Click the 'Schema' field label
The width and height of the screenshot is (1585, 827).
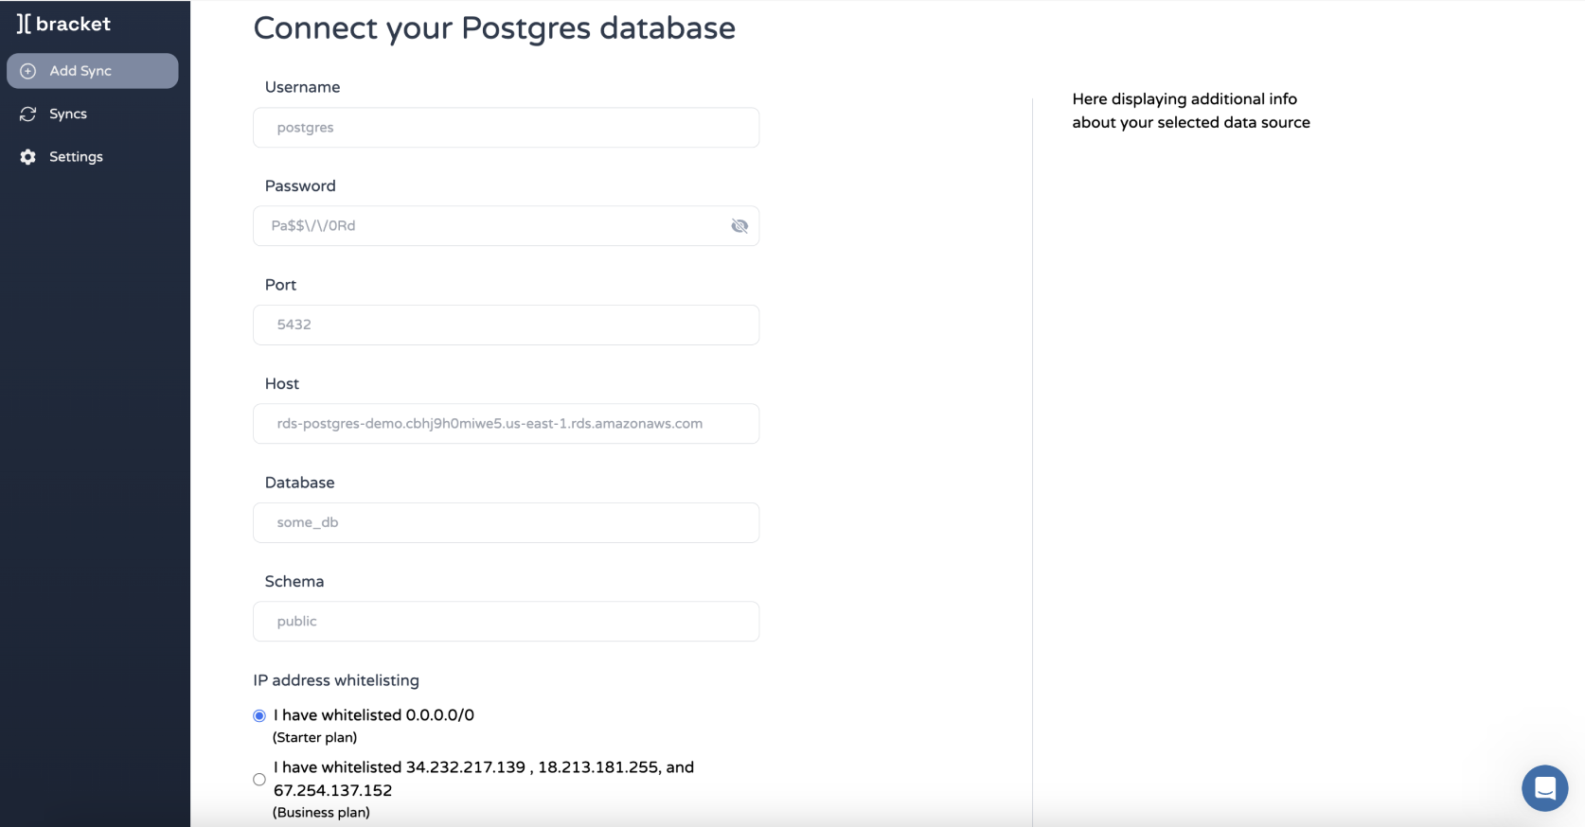pos(294,581)
